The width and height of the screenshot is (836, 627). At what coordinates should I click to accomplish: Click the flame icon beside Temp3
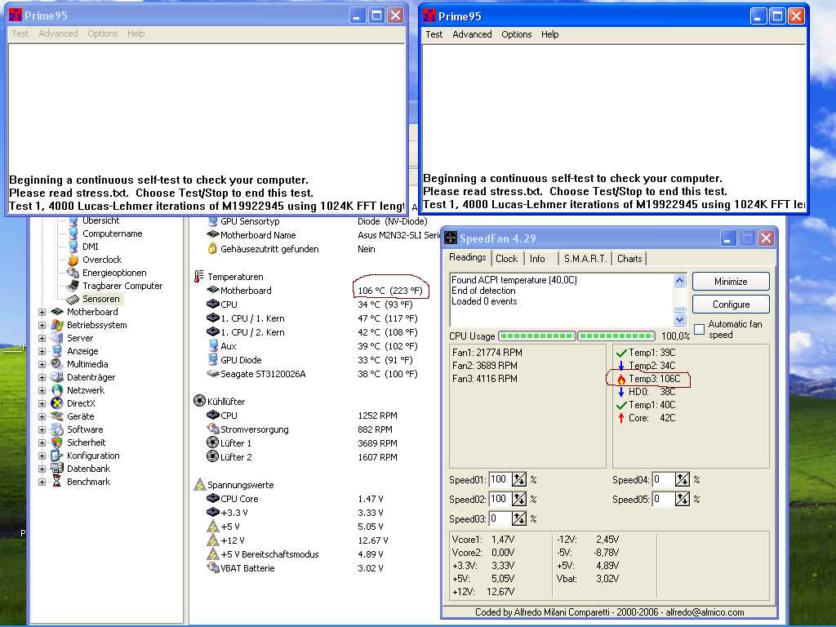[x=621, y=379]
